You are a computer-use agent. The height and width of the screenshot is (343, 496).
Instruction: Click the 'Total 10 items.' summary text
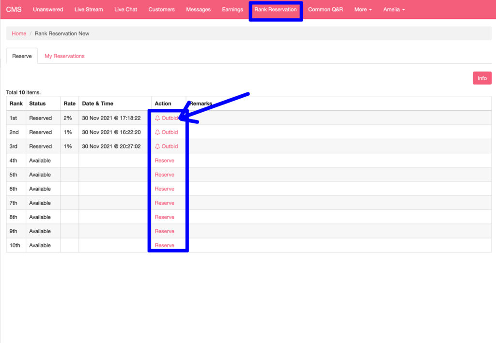[x=23, y=92]
